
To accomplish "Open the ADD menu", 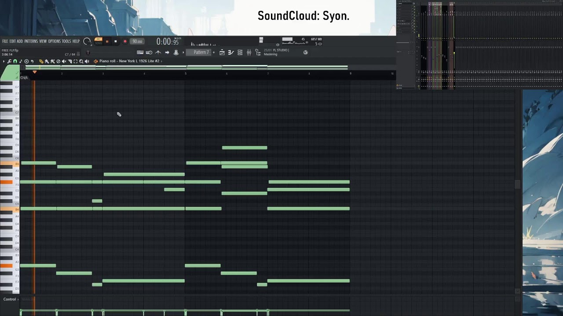I will (20, 41).
